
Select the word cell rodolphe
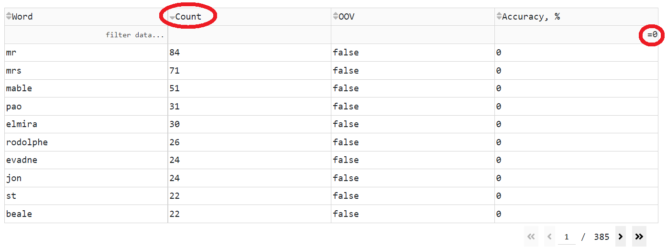point(27,142)
